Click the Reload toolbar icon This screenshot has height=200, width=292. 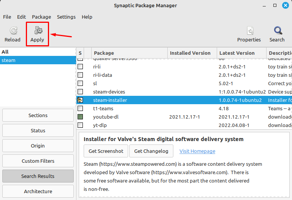(x=13, y=31)
